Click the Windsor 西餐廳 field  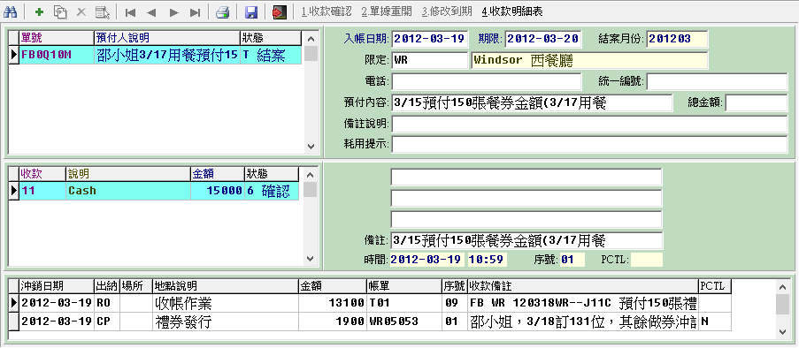pos(589,61)
